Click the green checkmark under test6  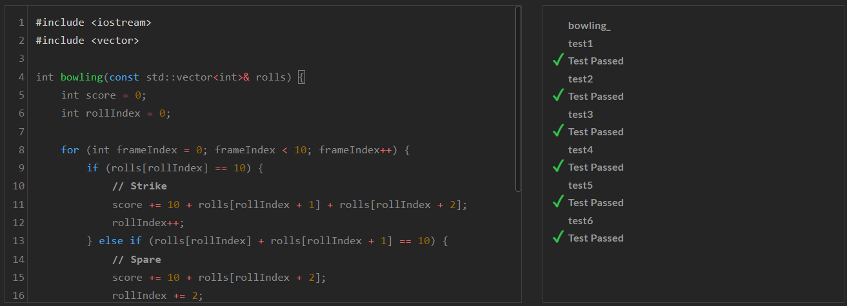click(559, 238)
